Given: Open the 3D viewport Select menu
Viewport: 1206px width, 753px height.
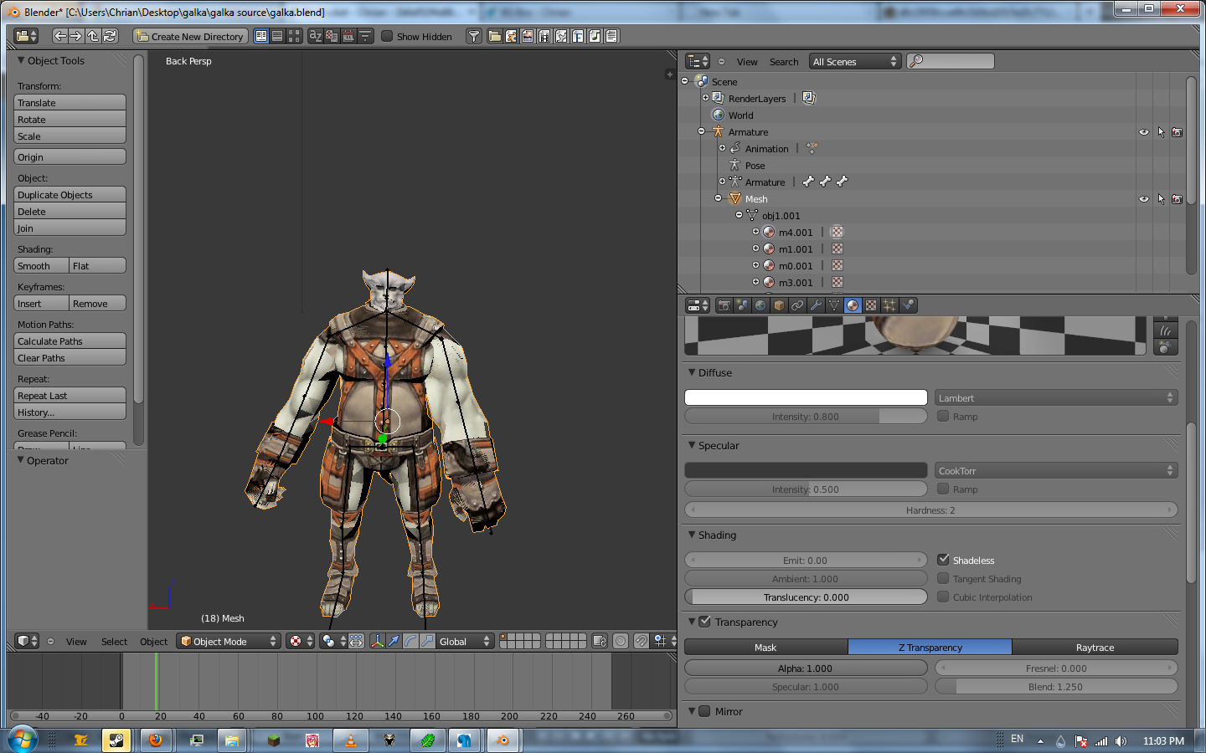Looking at the screenshot, I should 114,642.
